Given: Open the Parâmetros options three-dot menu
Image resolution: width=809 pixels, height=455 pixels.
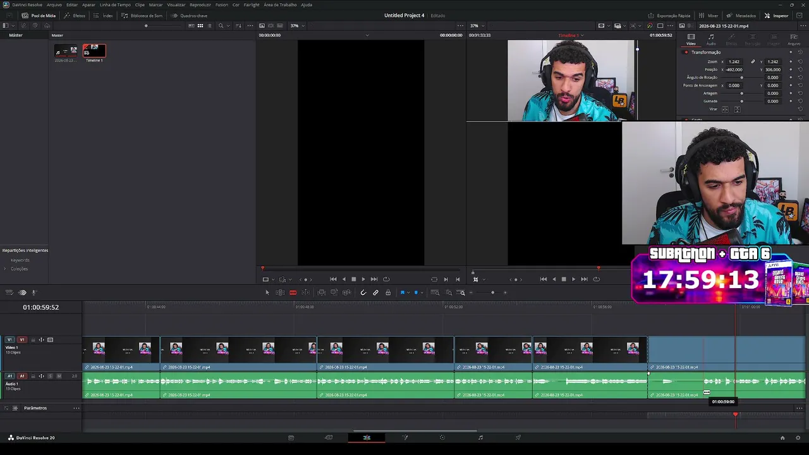Looking at the screenshot, I should tap(76, 408).
